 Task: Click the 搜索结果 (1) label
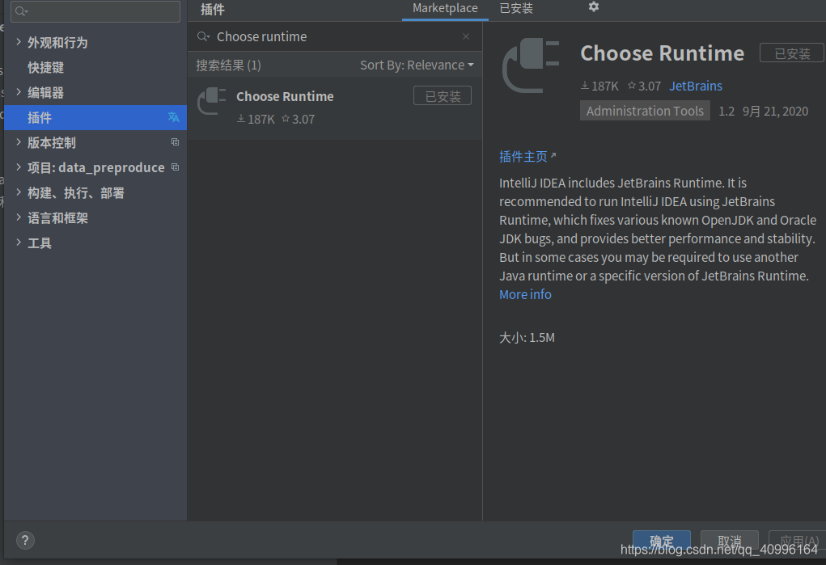[229, 65]
